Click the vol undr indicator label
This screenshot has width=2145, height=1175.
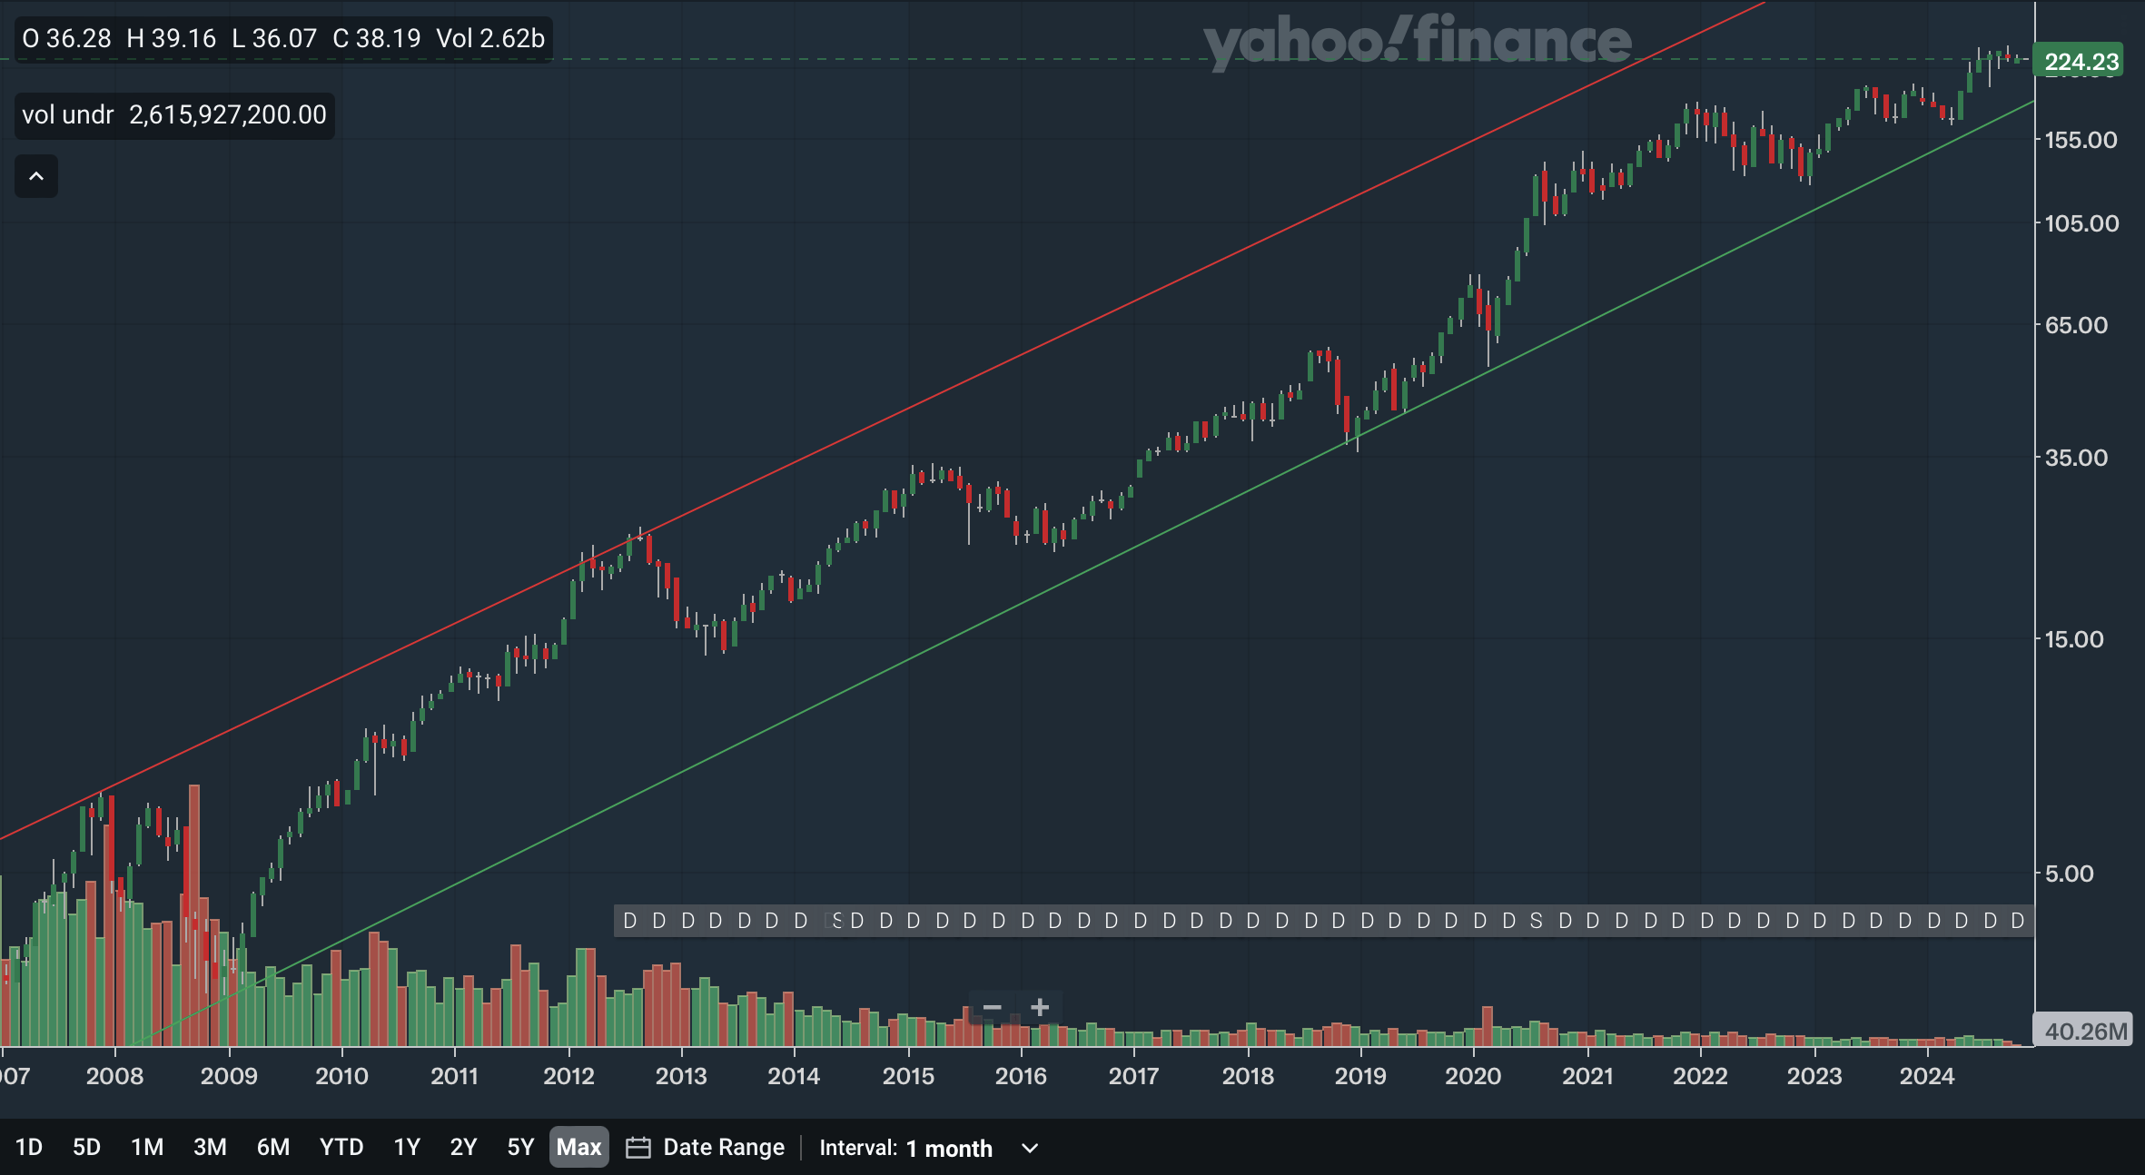tap(68, 115)
